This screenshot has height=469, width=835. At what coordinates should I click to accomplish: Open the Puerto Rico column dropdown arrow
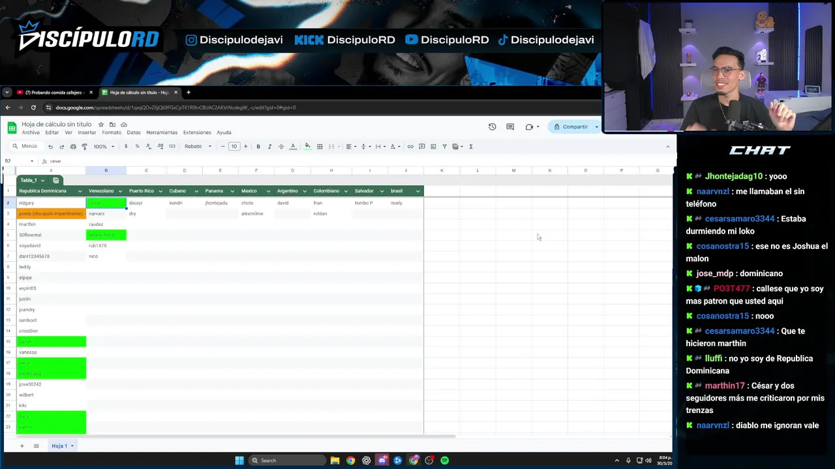point(160,192)
